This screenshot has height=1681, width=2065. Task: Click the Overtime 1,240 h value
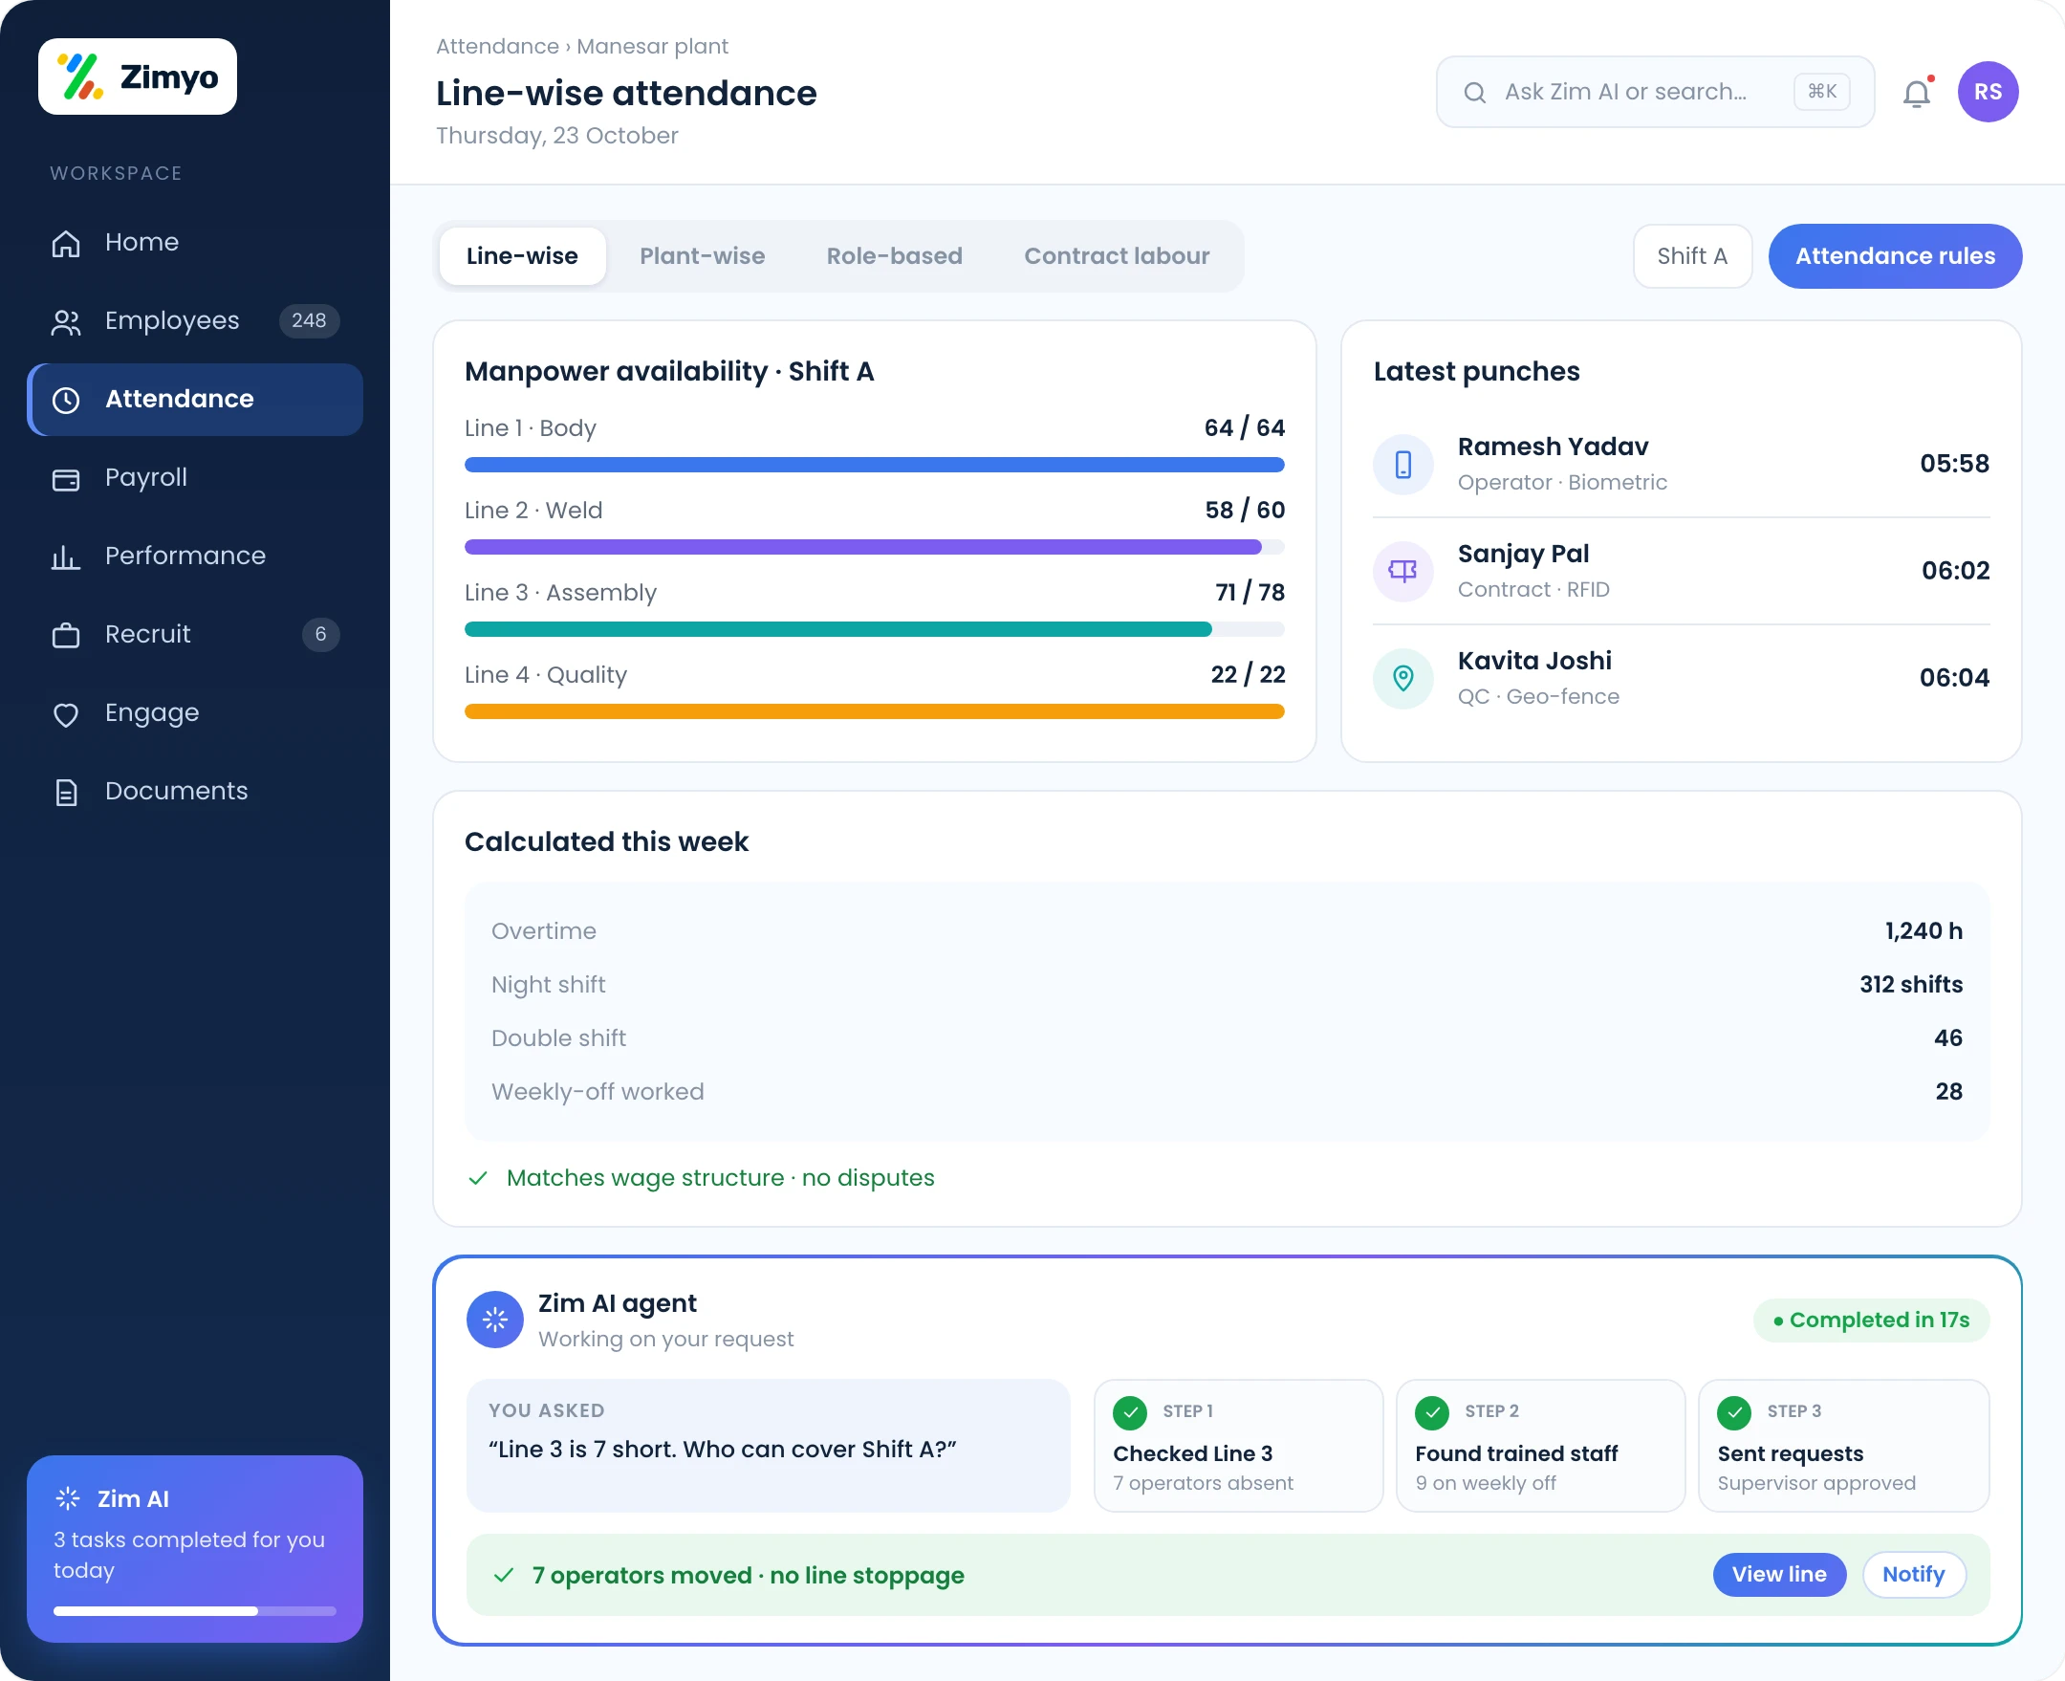(x=1923, y=931)
